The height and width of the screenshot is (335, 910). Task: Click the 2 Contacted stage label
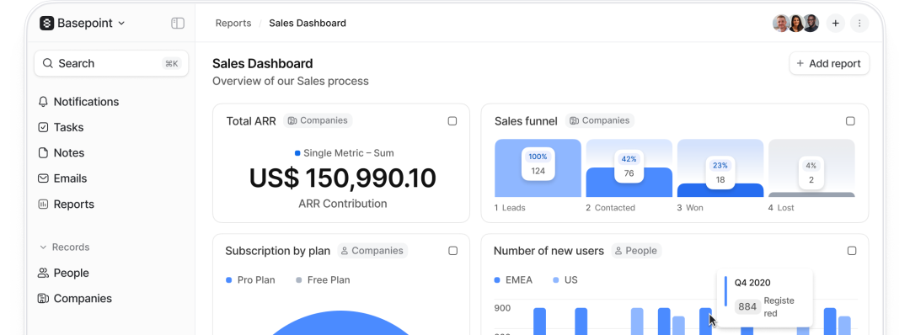pyautogui.click(x=610, y=208)
